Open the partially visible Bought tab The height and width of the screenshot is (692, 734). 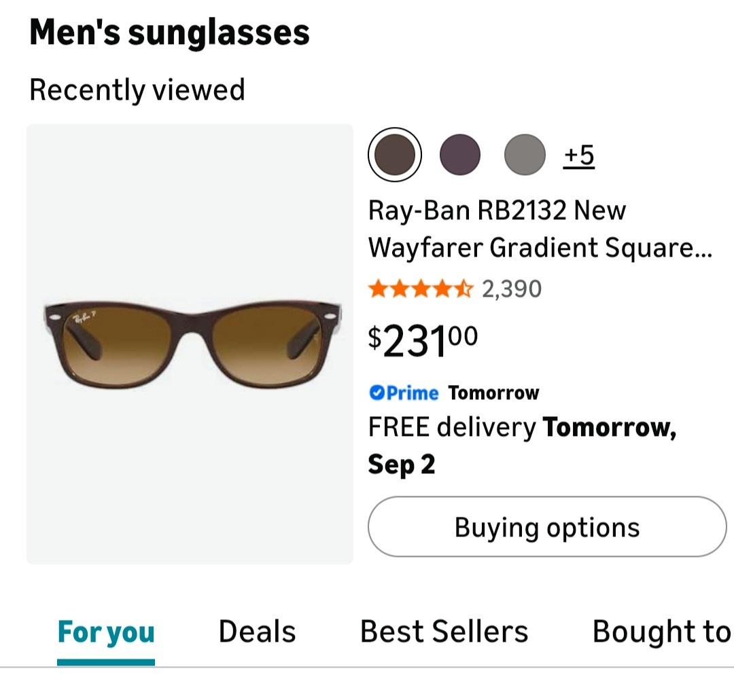[x=662, y=632]
